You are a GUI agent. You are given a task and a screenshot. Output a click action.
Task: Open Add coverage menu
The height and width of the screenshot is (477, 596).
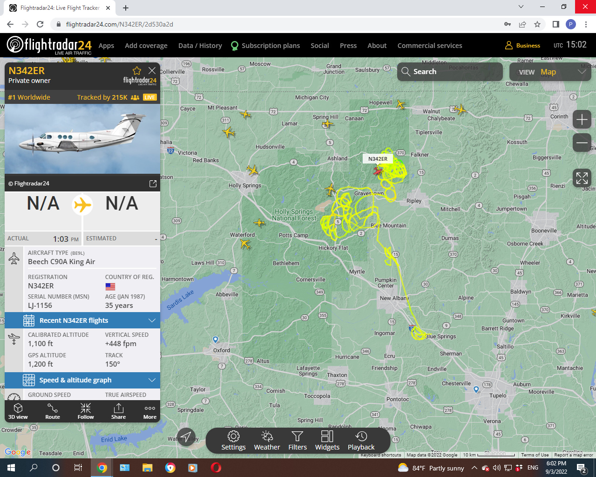(146, 46)
